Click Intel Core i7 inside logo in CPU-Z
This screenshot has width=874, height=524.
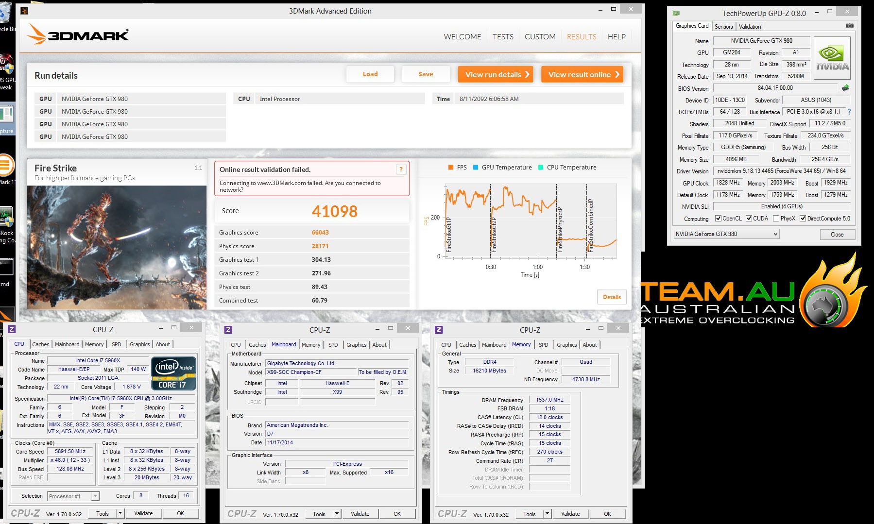point(174,373)
